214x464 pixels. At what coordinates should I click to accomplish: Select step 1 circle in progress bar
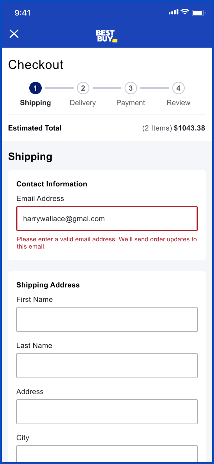coord(35,88)
